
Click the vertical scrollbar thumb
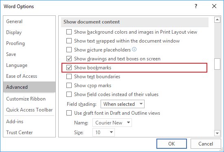217,64
